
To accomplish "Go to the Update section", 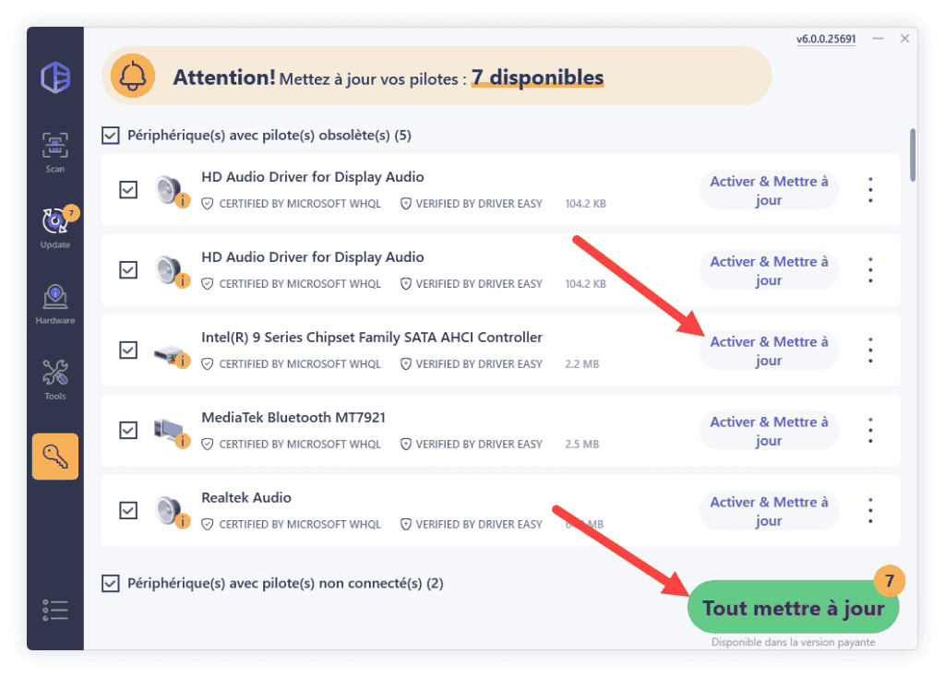I will (54, 228).
